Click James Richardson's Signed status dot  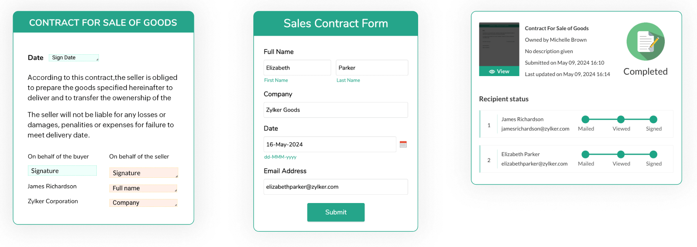pos(653,119)
